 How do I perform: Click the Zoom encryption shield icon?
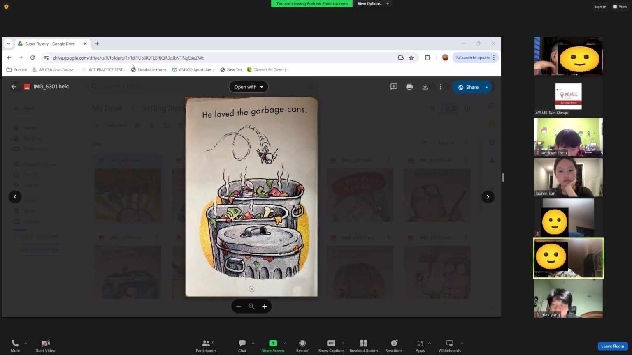tap(6, 7)
